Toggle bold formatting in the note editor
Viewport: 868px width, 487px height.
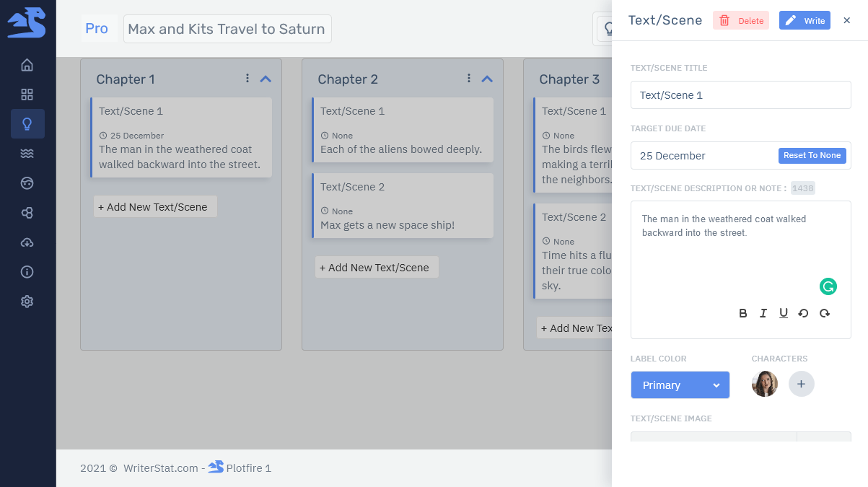tap(742, 313)
